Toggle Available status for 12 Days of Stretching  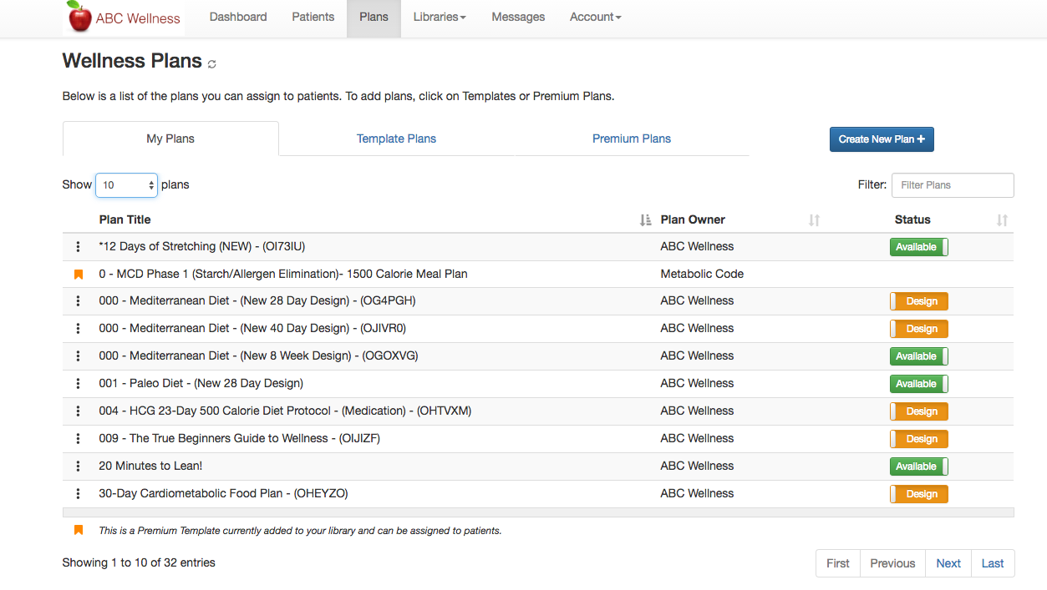(918, 247)
